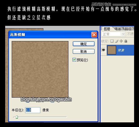Click the 半径 radius input field

pyautogui.click(x=33, y=110)
